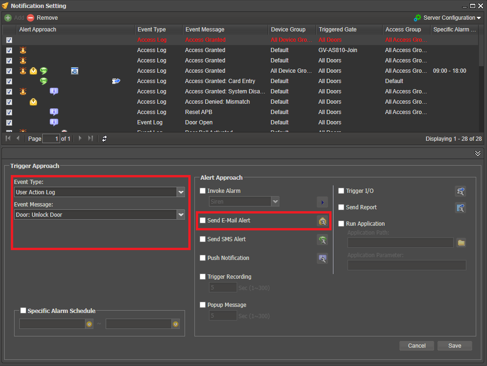Play the selected Siren alarm sound
The height and width of the screenshot is (366, 487).
(322, 202)
